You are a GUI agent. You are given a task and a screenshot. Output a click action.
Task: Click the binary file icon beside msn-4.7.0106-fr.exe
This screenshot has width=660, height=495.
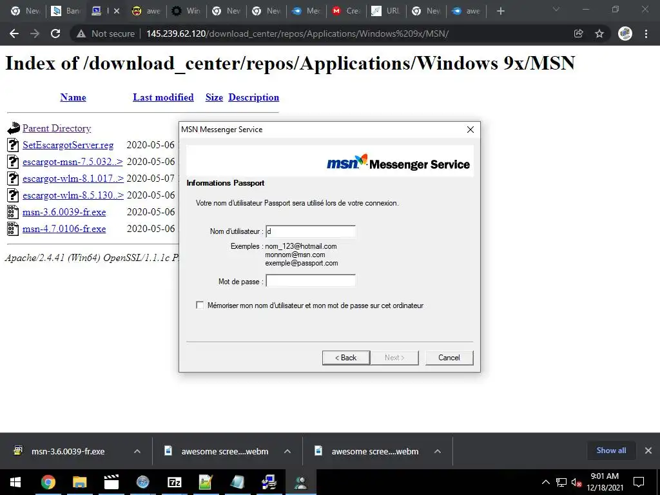(x=13, y=229)
